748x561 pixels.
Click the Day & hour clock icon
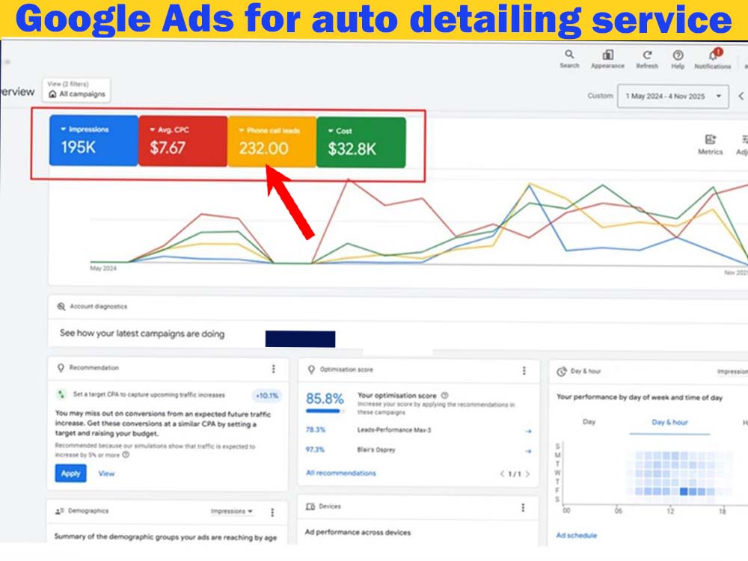[x=562, y=372]
